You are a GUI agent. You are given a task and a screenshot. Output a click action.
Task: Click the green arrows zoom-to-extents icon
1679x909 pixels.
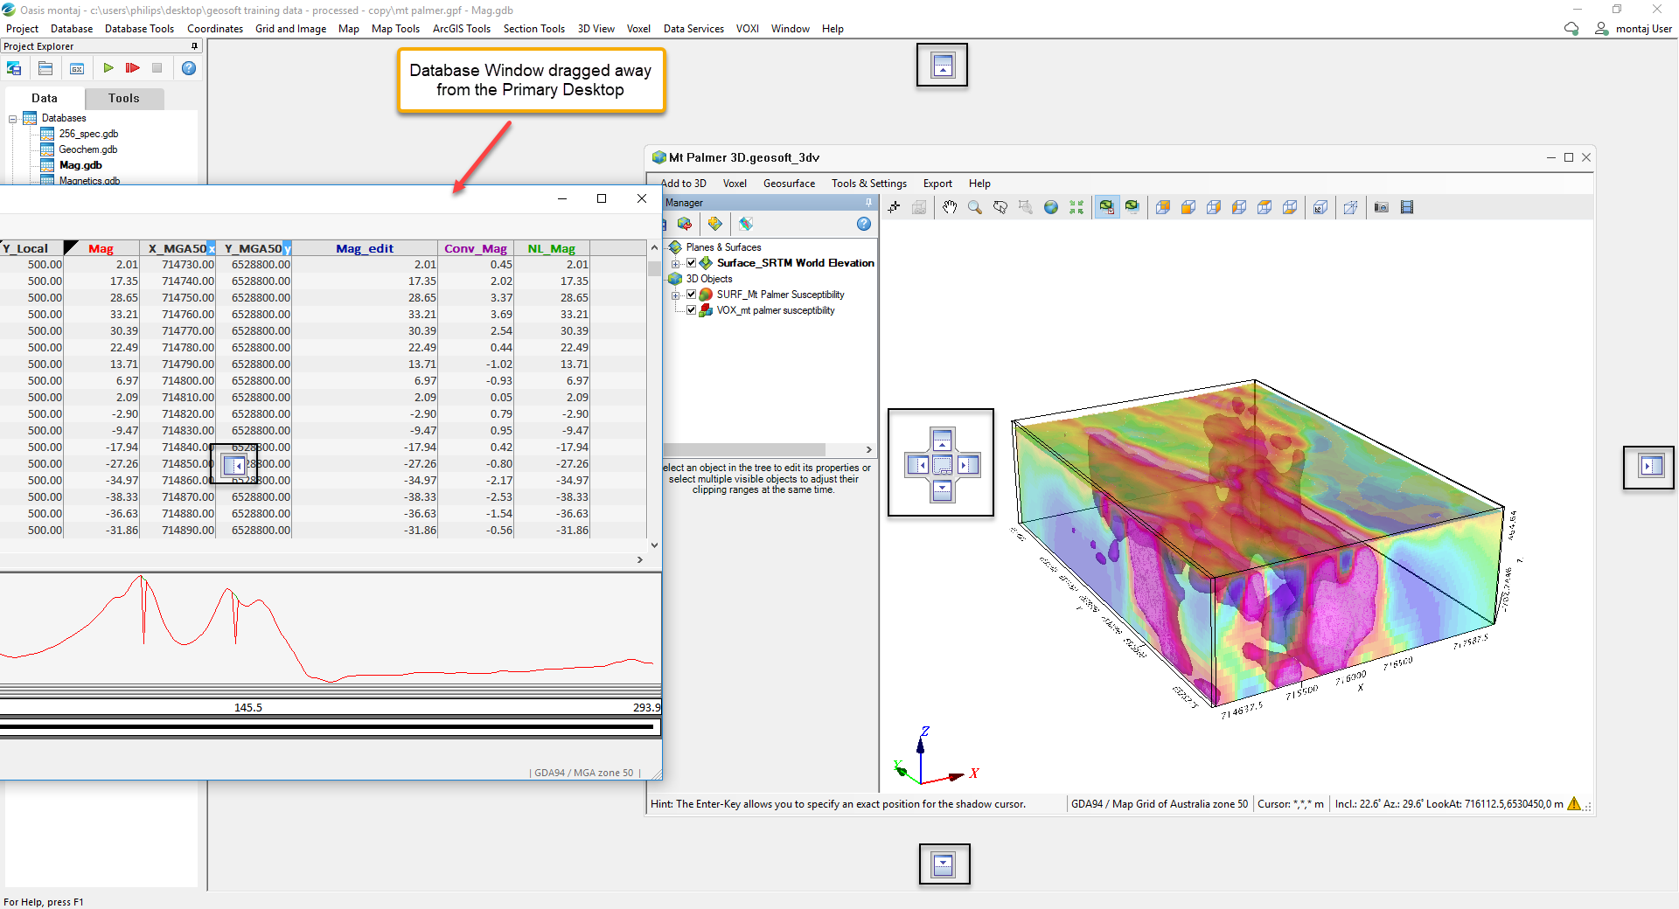(x=1076, y=207)
